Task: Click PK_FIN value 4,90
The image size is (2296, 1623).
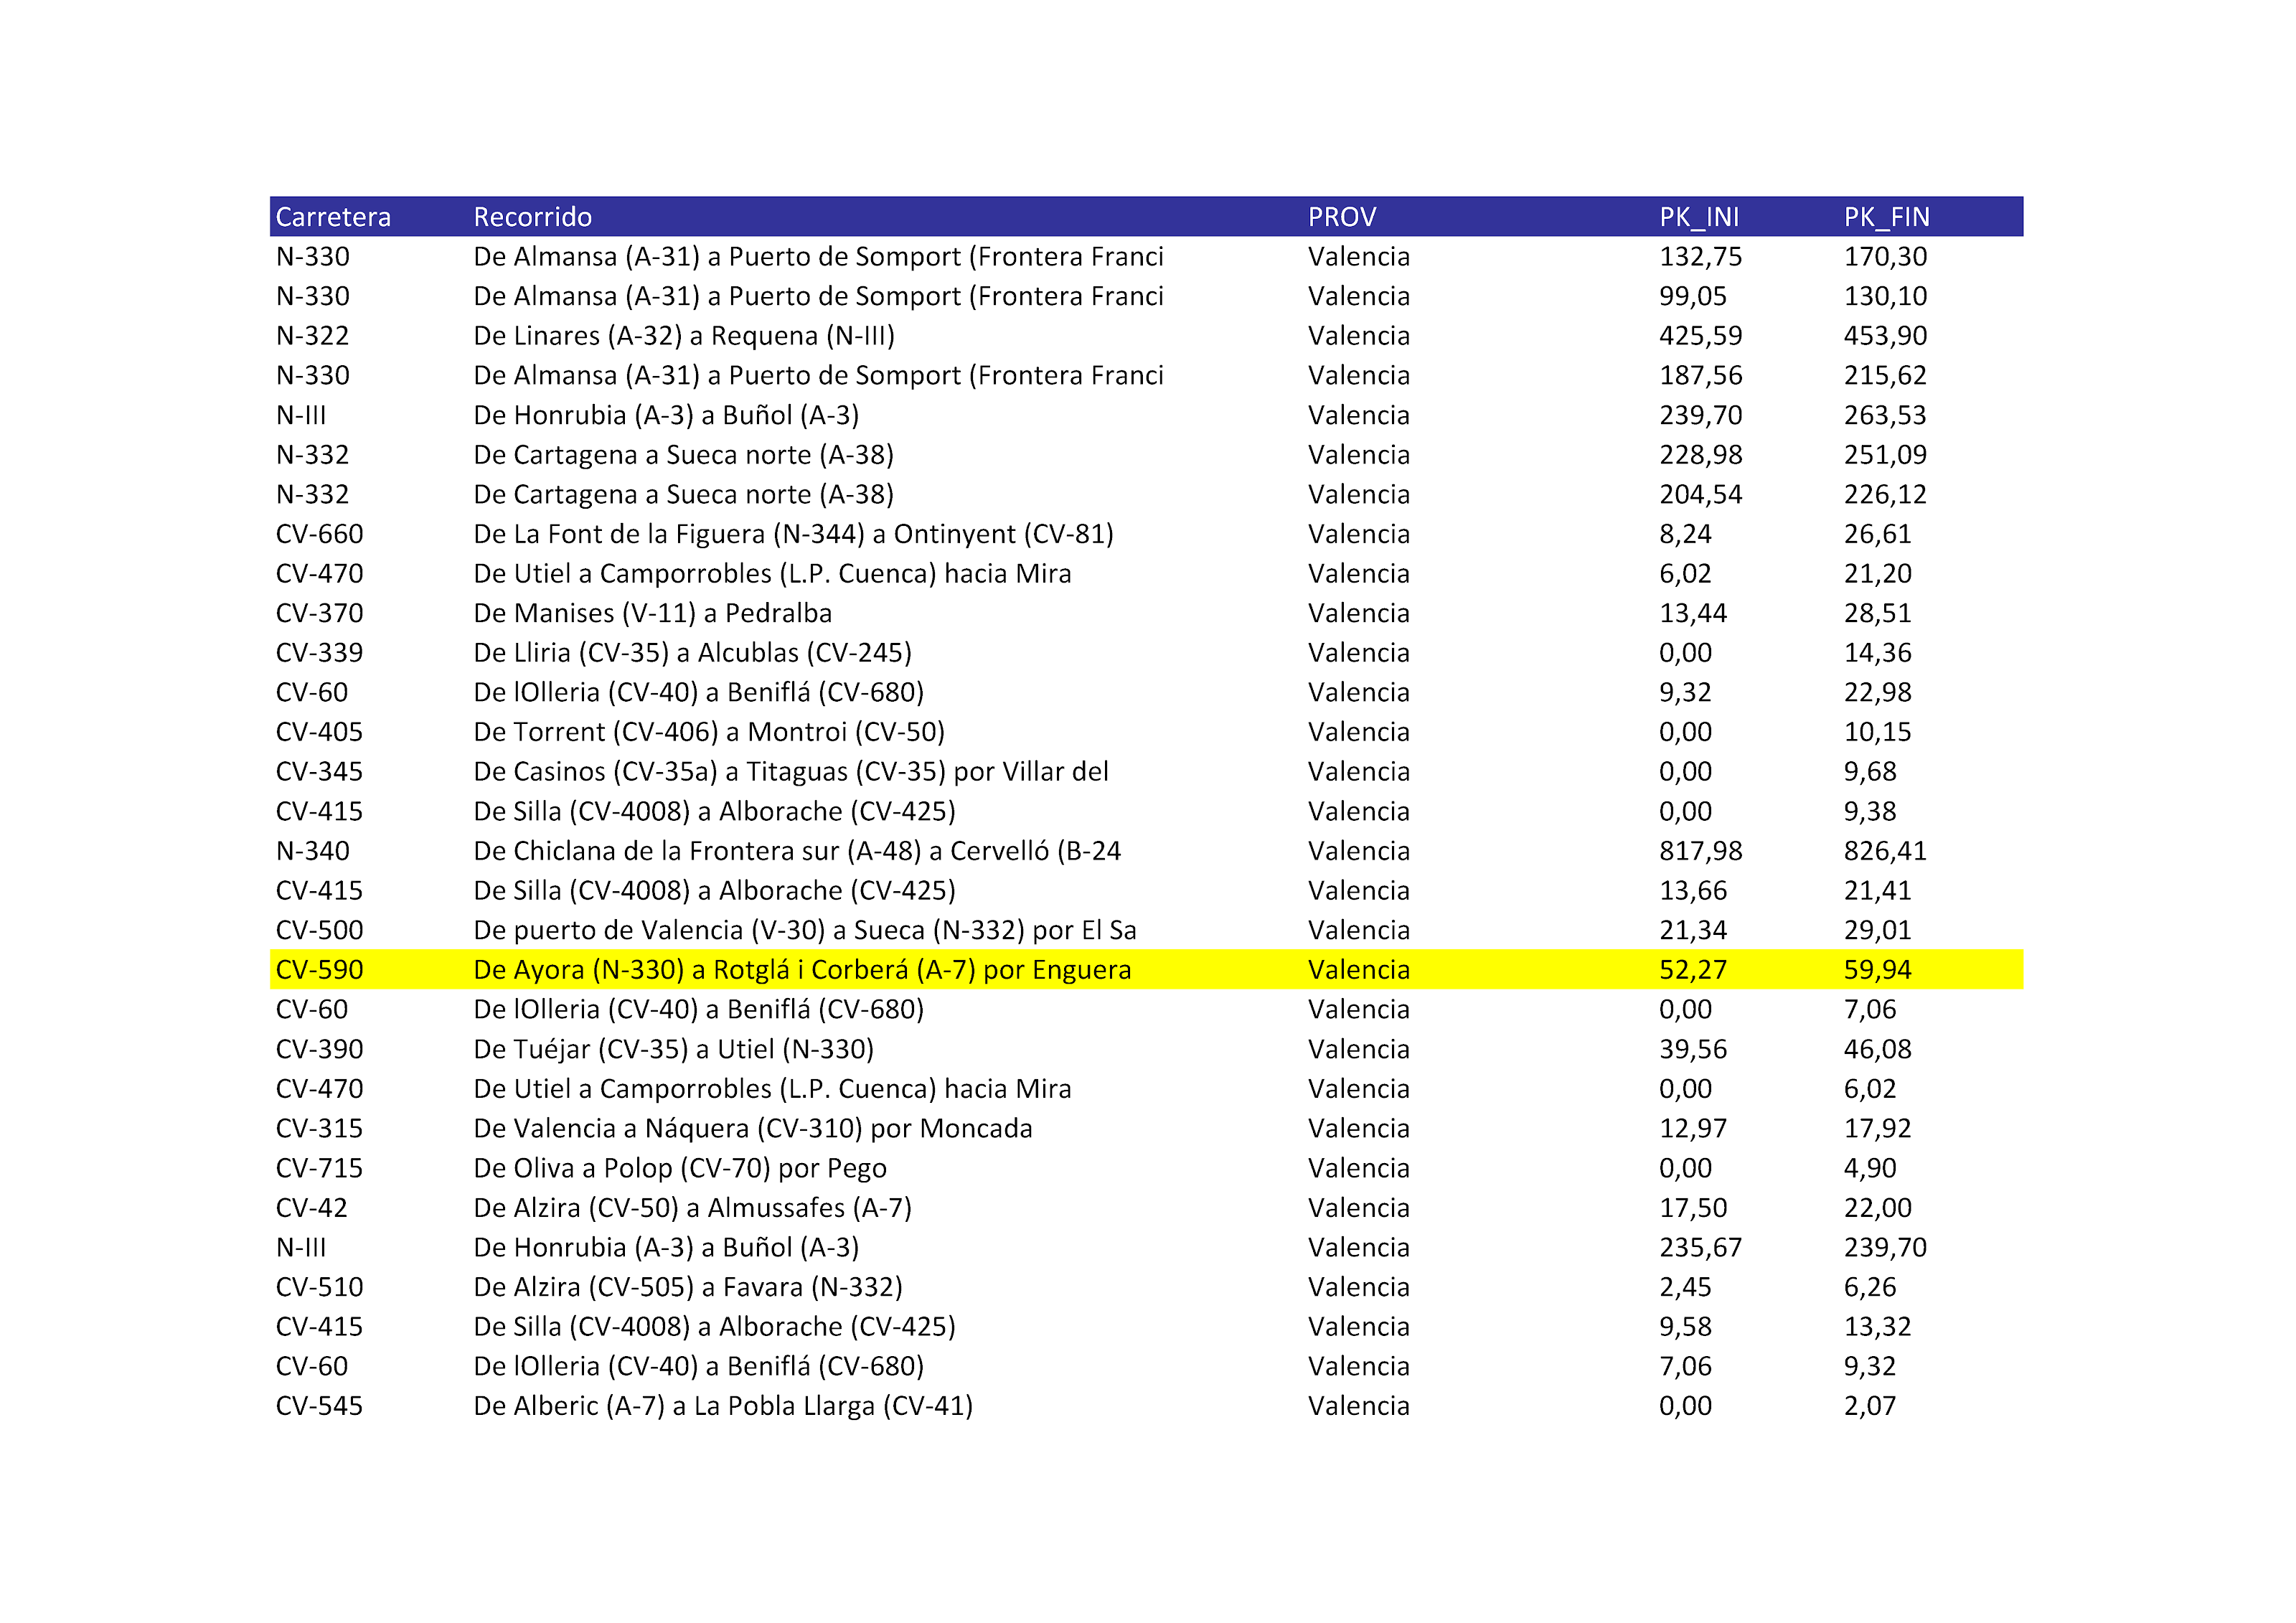Action: coord(1870,1168)
